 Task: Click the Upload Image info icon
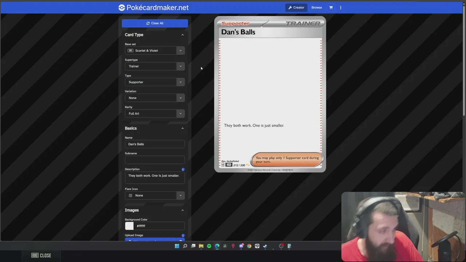pos(183,235)
